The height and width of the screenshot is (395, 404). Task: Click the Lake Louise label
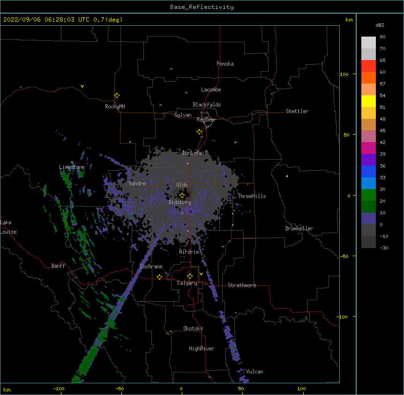(8, 227)
